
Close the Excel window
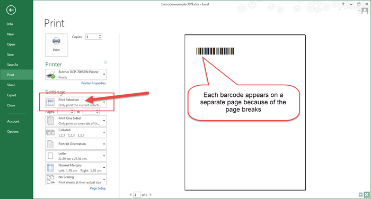367,4
